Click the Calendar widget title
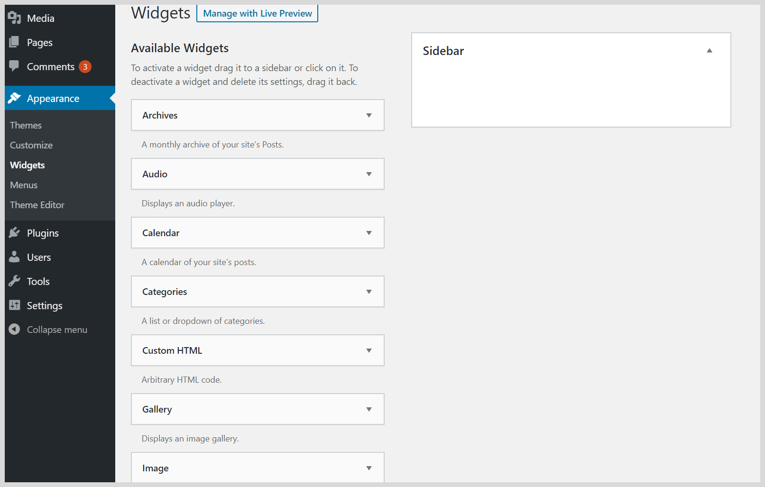This screenshot has width=765, height=487. pos(161,233)
